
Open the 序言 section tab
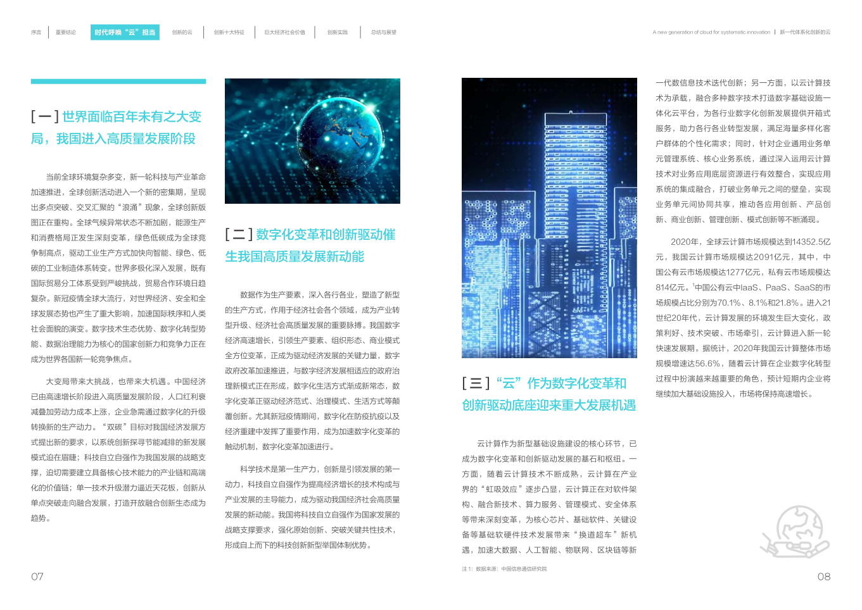(x=36, y=32)
